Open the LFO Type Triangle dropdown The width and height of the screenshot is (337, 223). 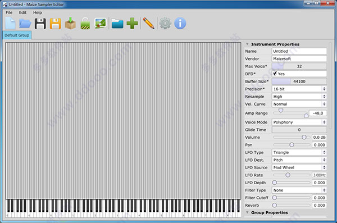click(299, 152)
